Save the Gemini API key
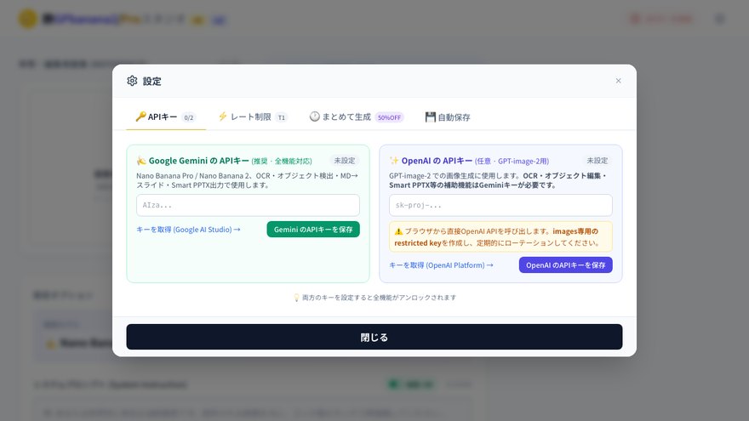 click(313, 230)
